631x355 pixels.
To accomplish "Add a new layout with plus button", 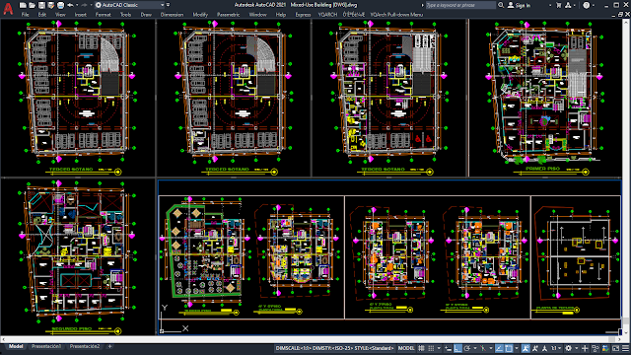I will pos(109,346).
